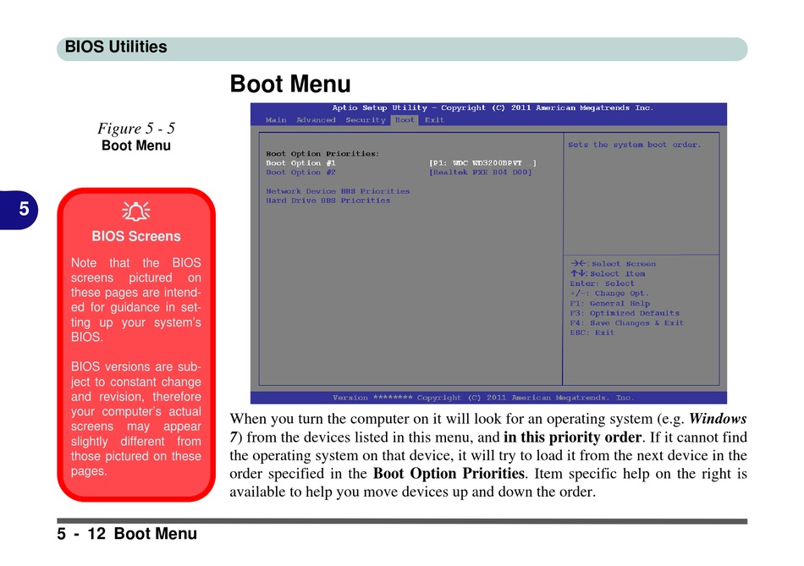Open the Security tab
The image size is (804, 566).
[x=366, y=120]
